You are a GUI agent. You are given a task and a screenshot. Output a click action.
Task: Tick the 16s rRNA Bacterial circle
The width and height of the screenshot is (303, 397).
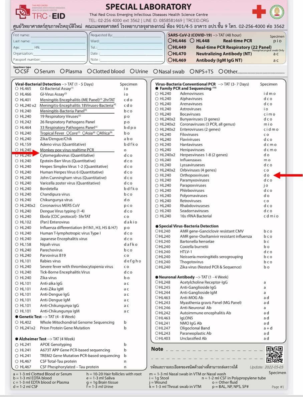(x=157, y=216)
